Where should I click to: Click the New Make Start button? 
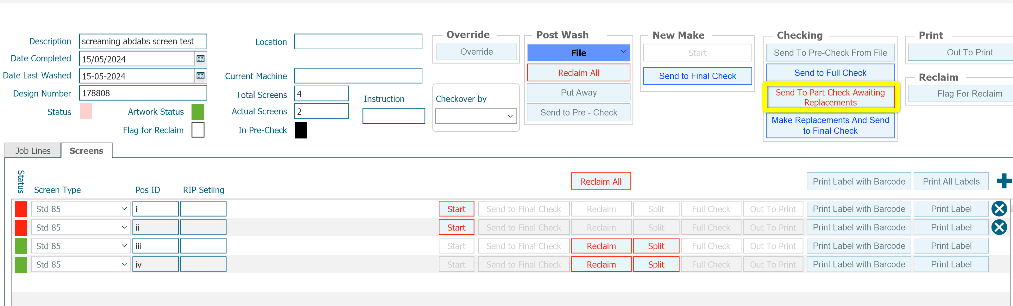pos(697,53)
